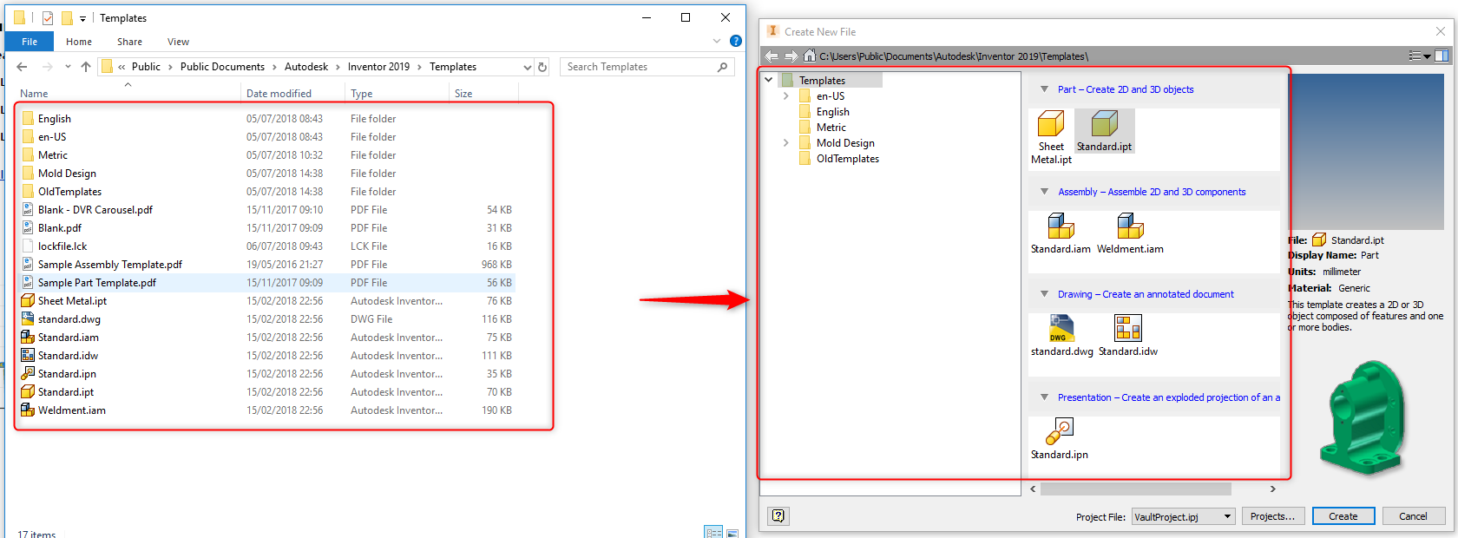The image size is (1458, 538).
Task: Collapse the Part section triangle
Action: tap(1044, 89)
